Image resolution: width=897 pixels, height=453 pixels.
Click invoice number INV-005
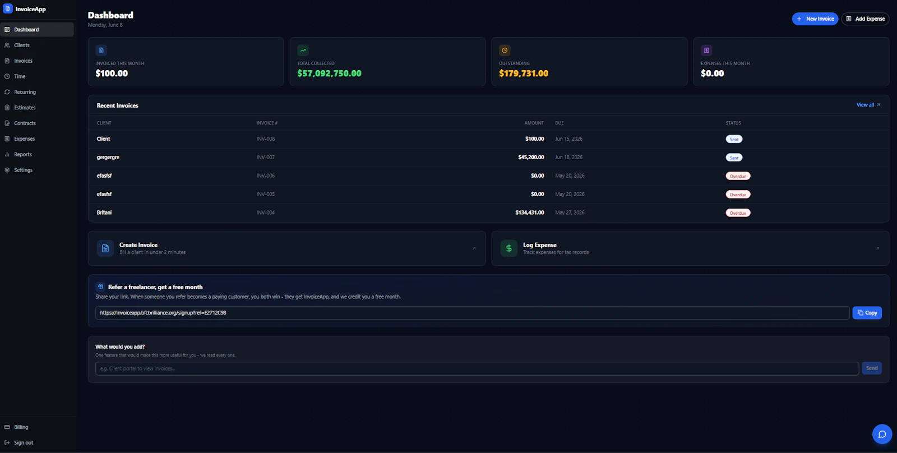266,195
